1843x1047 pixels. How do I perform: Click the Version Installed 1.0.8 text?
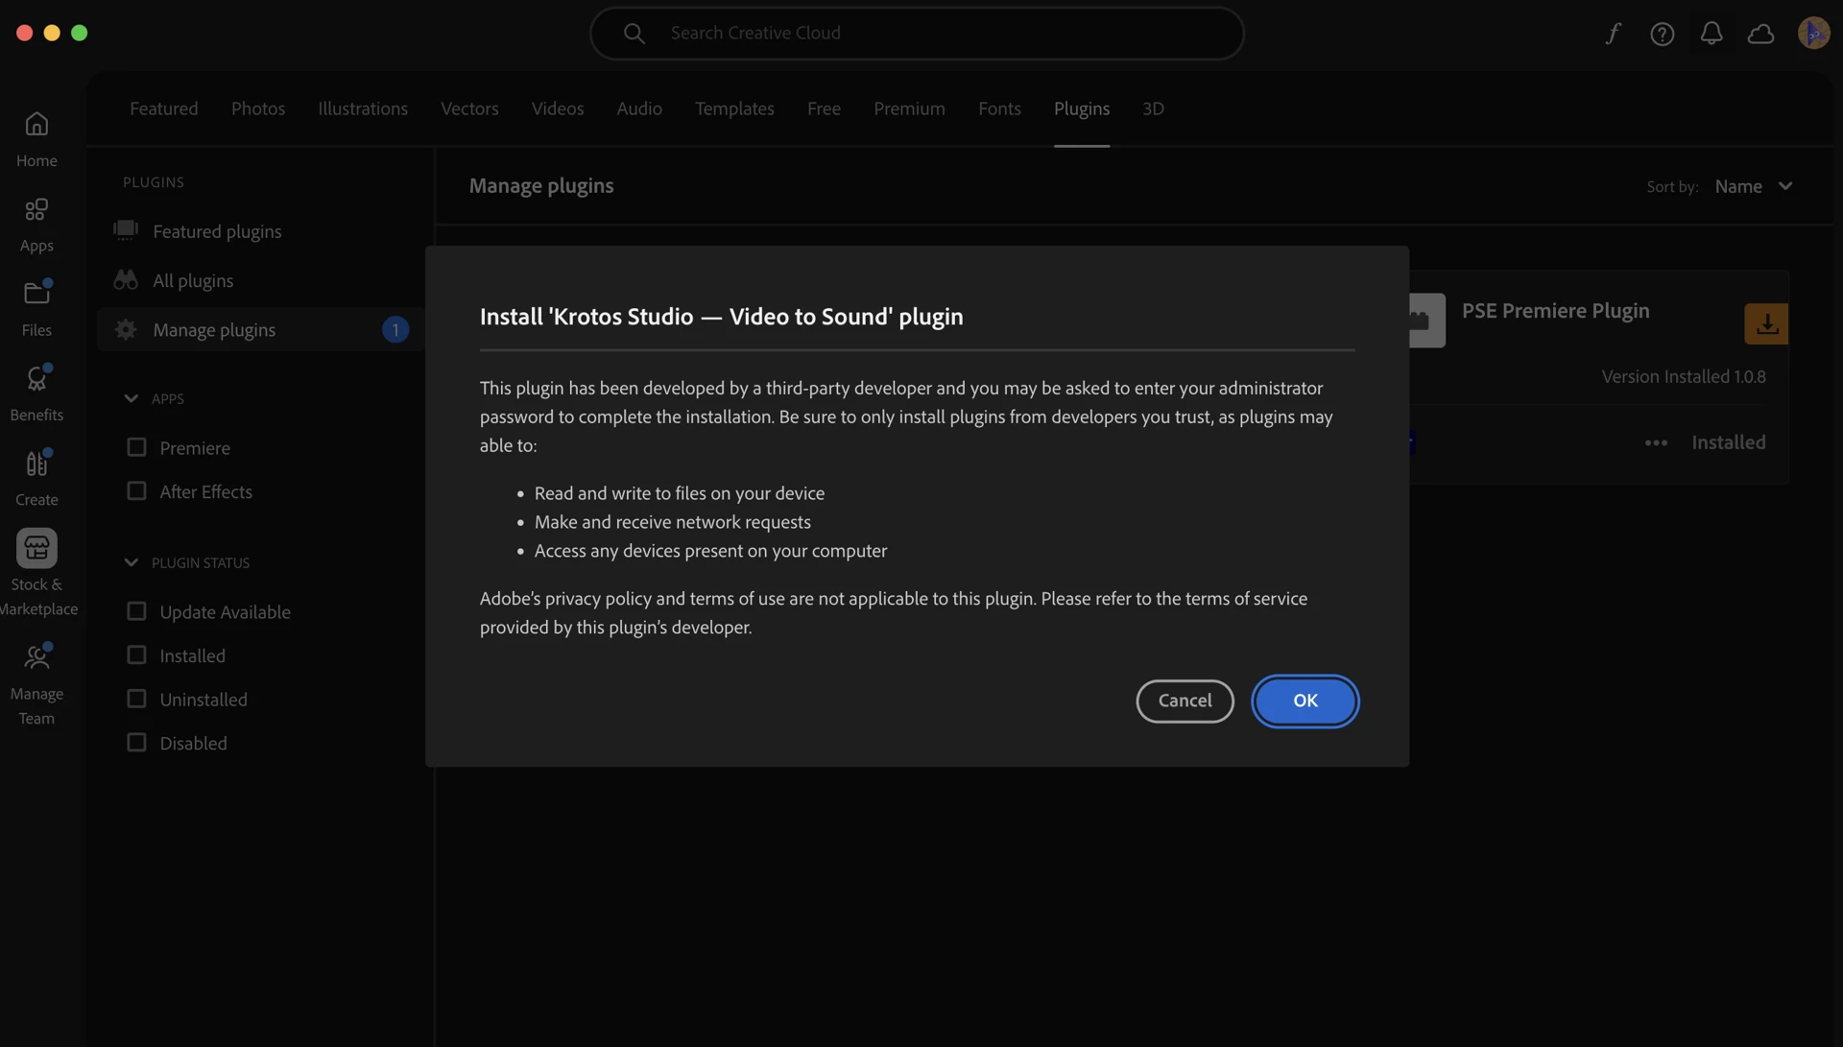[1683, 377]
